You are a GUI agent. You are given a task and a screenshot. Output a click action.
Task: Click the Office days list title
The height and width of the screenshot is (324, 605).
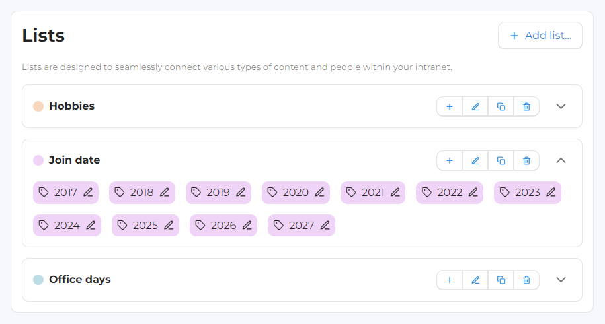80,279
